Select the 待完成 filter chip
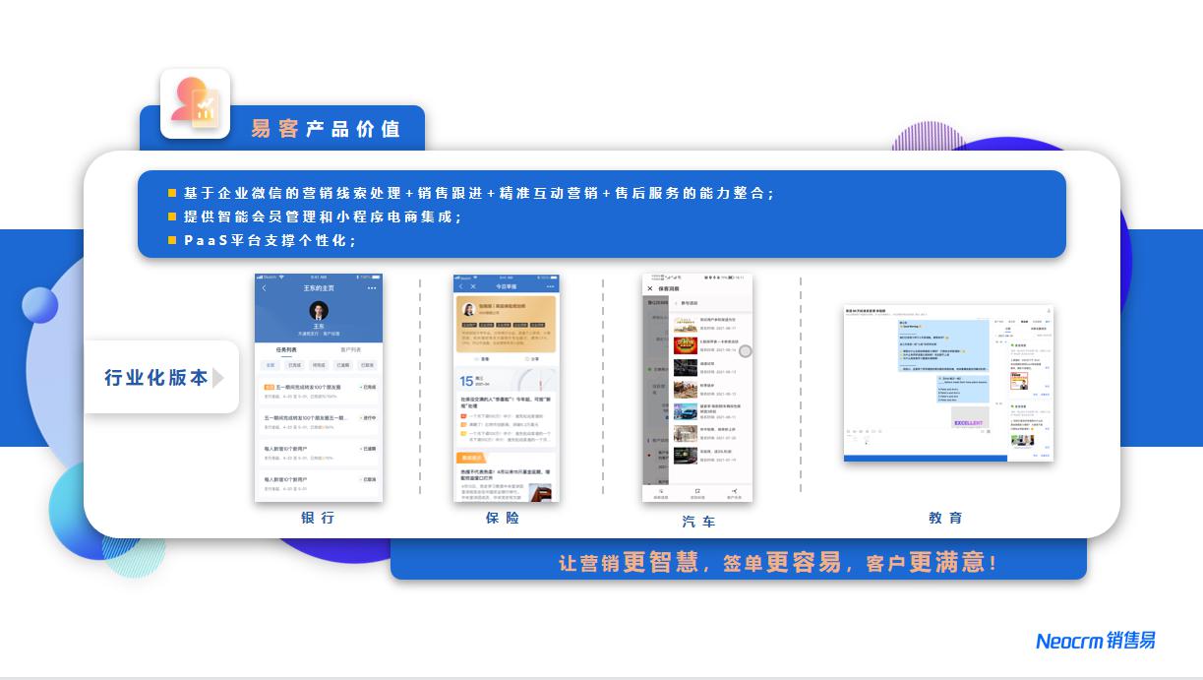This screenshot has width=1203, height=680. click(319, 365)
